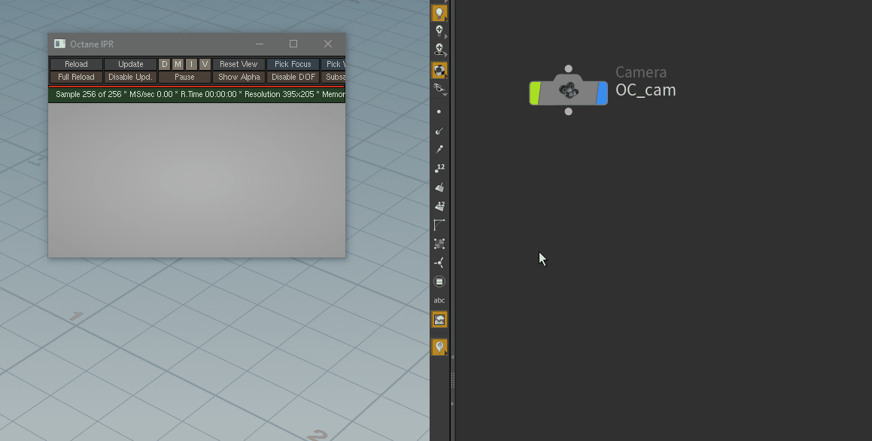
Task: Toggle the D button in Octane IPR
Action: (x=164, y=64)
